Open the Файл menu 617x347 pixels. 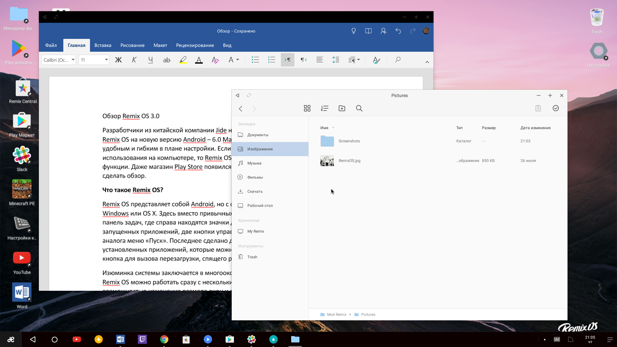pyautogui.click(x=51, y=45)
